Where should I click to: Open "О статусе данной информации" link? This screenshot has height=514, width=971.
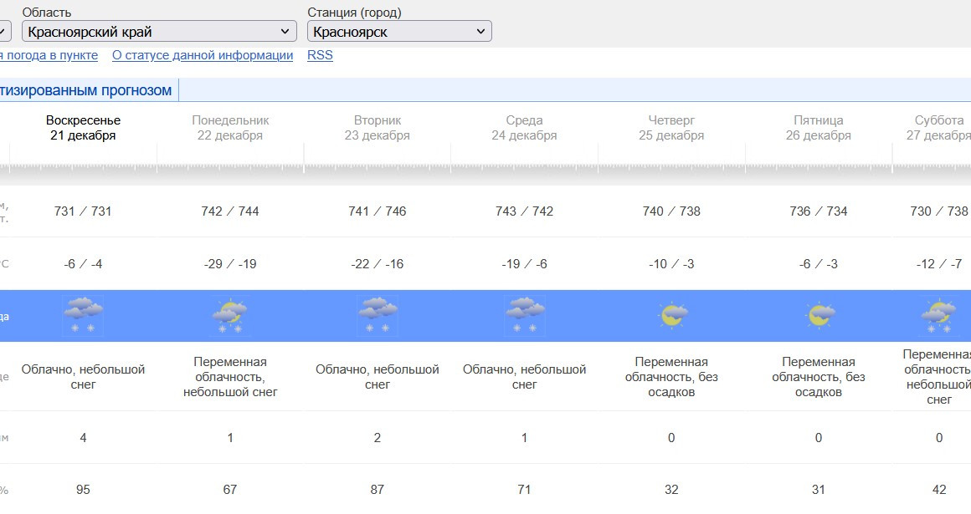click(203, 55)
